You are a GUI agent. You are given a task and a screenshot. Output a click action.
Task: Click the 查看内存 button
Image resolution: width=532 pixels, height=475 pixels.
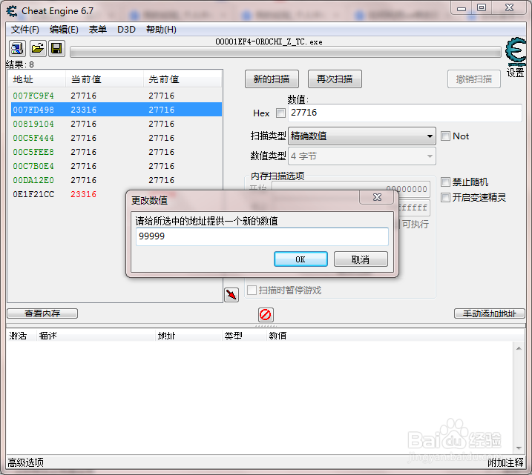[x=42, y=313]
